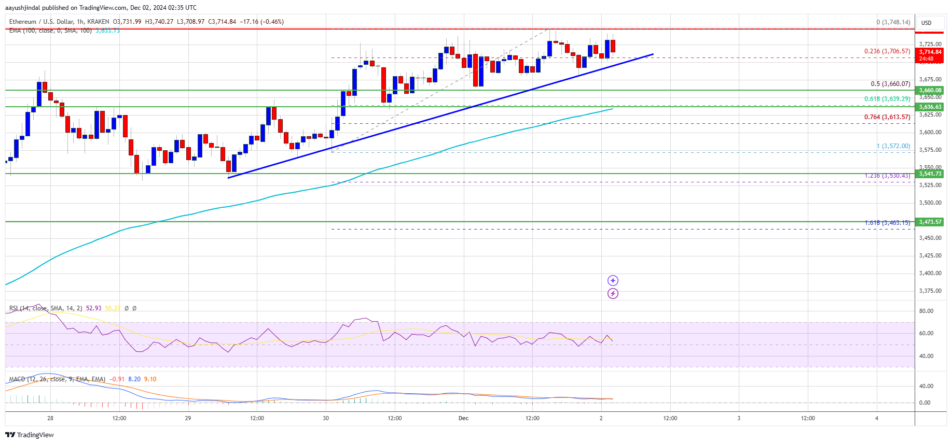Click the purple star event marker icon
Screen dimensions: 952x444
click(x=613, y=281)
